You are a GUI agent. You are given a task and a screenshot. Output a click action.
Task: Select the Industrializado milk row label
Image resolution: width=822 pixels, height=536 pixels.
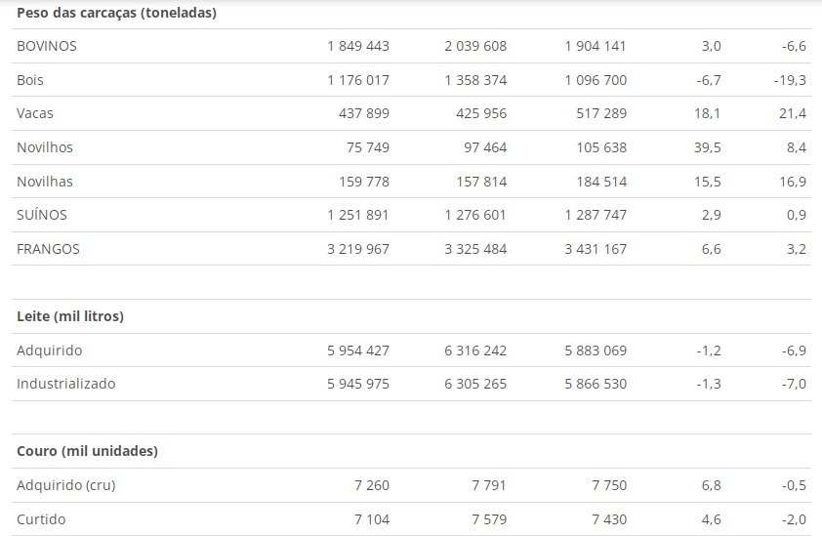[x=66, y=384]
